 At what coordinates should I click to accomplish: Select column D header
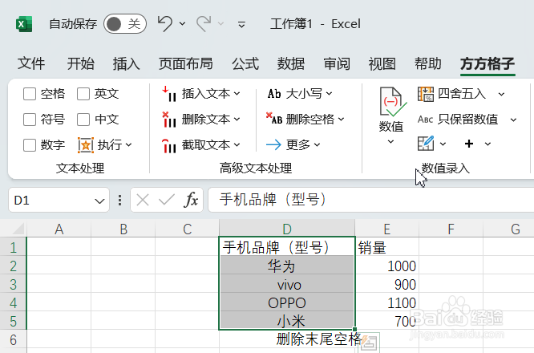pos(287,229)
